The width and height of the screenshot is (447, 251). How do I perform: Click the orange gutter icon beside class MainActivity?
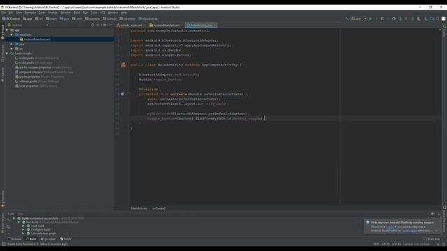click(x=123, y=65)
